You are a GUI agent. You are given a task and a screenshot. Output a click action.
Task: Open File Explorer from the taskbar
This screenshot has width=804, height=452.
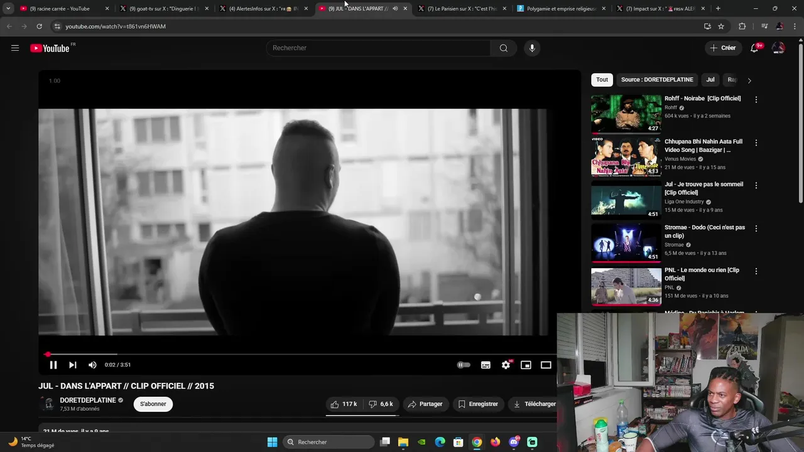coord(403,442)
